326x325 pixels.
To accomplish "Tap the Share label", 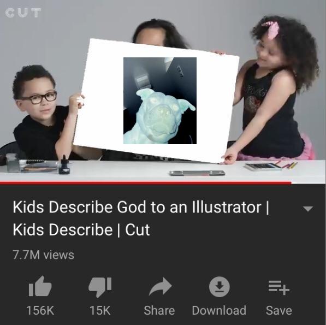I will tap(159, 310).
